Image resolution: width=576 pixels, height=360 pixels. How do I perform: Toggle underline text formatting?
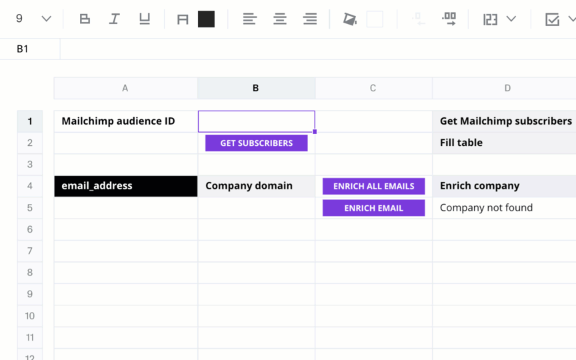145,19
